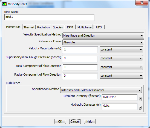Click the Fluent icon in title bar

(4, 4)
